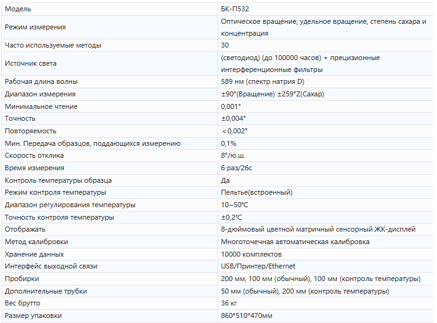Click the 'Метод калибровки' label
The width and height of the screenshot is (437, 323).
coord(36,242)
